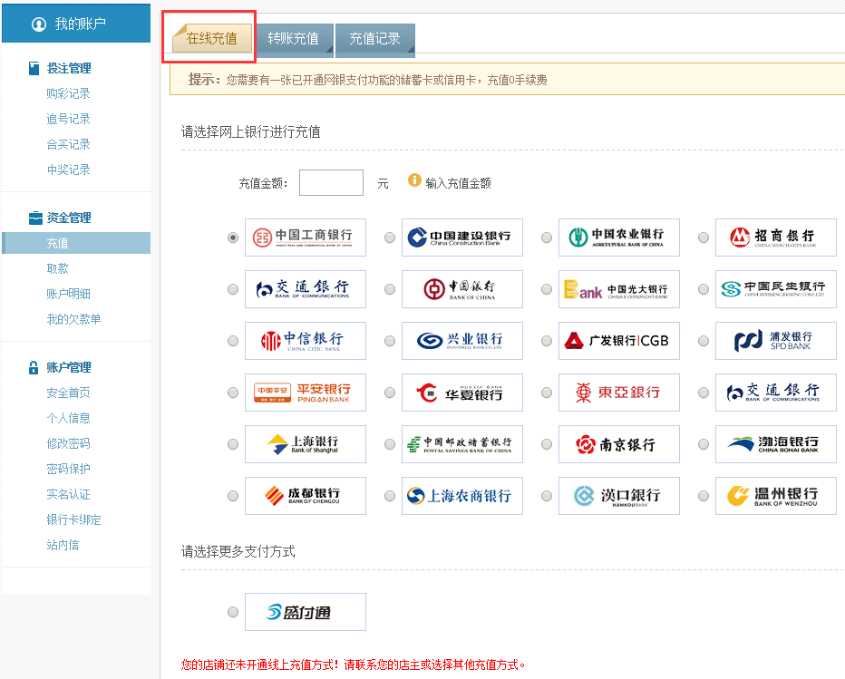
Task: Click the 充值金额 input field
Action: click(x=332, y=183)
